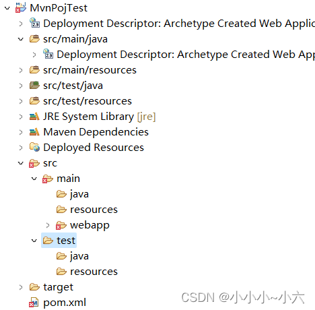Click the src/main/resources package folder icon
The image size is (315, 310).
click(x=34, y=69)
